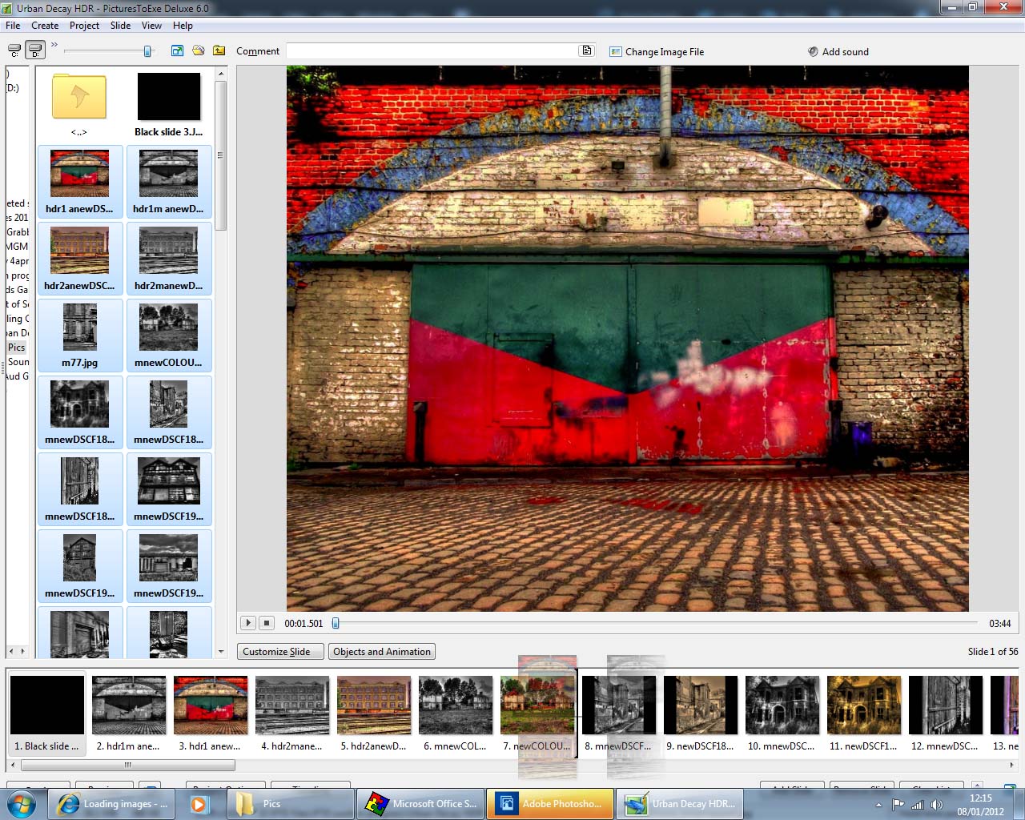
Task: Open the Project menu
Action: [84, 26]
